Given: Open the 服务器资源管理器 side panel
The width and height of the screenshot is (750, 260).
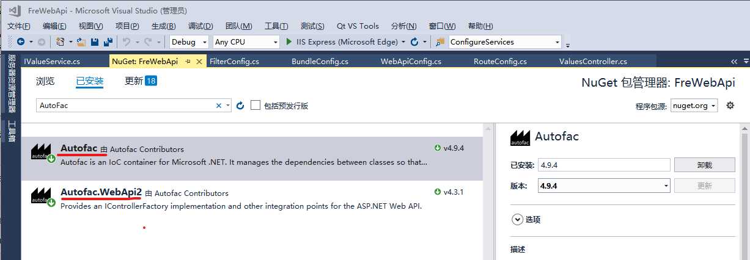Looking at the screenshot, I should 11,85.
